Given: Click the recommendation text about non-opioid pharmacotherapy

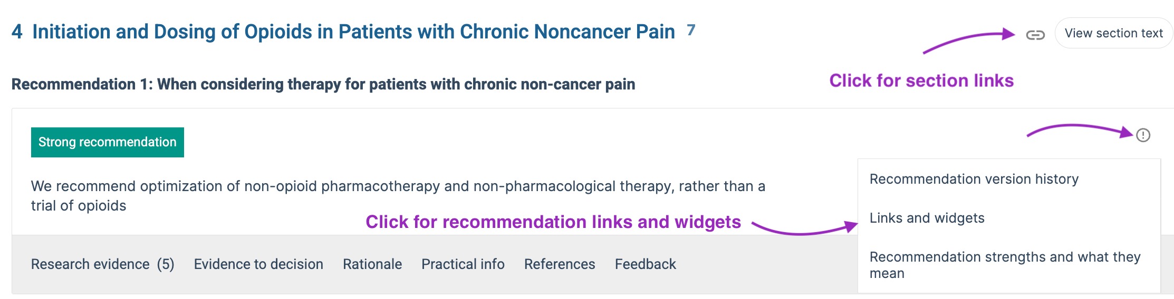Looking at the screenshot, I should tap(398, 196).
